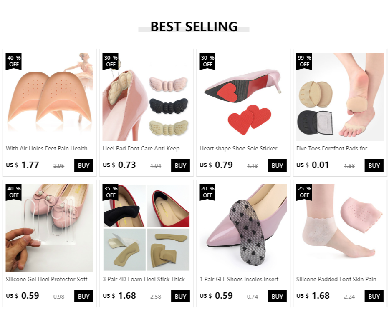Screen dimensions: 389x312
Task: Open the transparent gel heel protector image
Action: point(50,228)
